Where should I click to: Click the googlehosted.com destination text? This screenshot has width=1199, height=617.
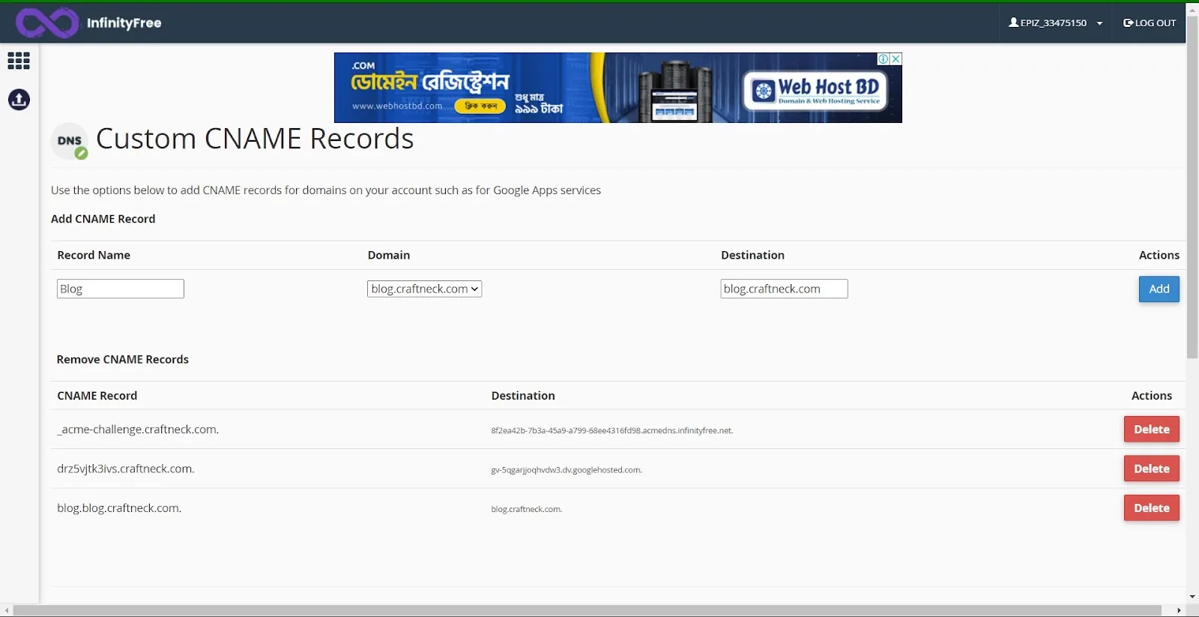point(567,470)
